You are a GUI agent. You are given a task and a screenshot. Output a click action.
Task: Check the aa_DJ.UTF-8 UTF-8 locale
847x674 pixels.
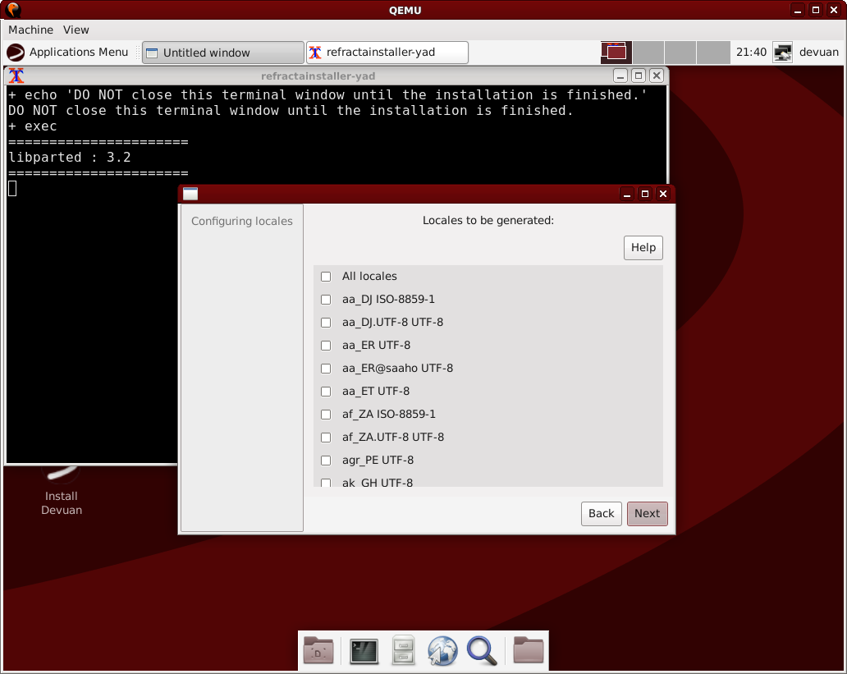point(326,323)
